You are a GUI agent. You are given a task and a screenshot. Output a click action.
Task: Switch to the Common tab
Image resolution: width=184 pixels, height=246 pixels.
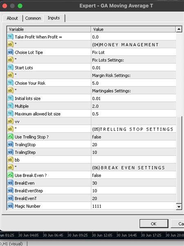point(33,18)
